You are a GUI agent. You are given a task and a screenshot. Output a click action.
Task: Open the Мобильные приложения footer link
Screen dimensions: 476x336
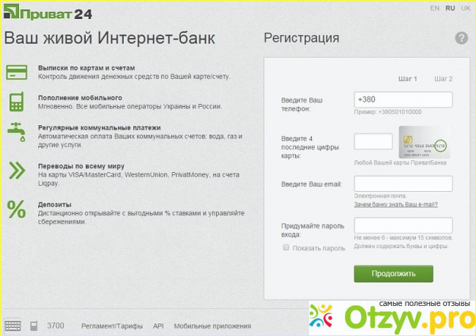[x=212, y=326]
